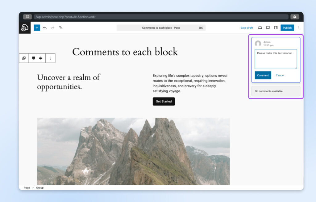Open the Document Overview panel

click(x=61, y=27)
